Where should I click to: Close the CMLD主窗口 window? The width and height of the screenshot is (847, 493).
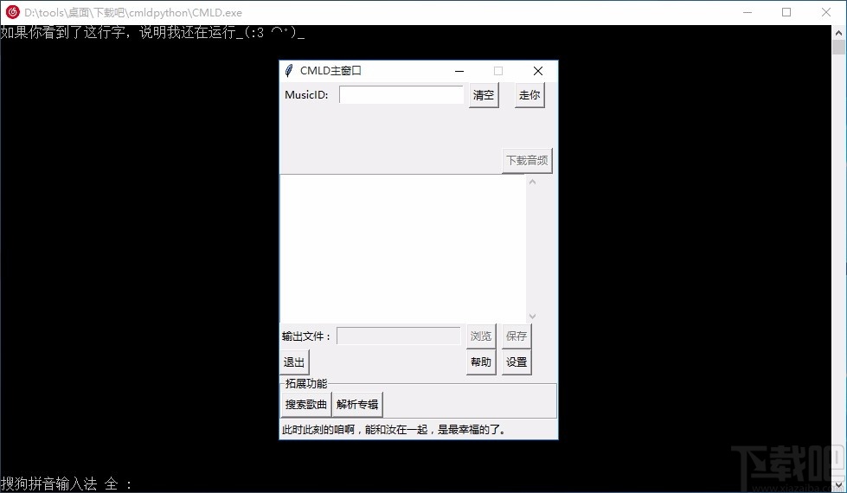(x=537, y=71)
